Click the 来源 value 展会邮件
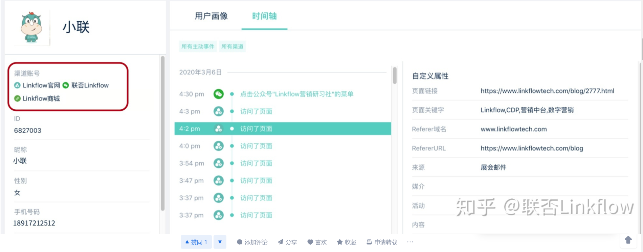This screenshot has width=643, height=252. [493, 167]
